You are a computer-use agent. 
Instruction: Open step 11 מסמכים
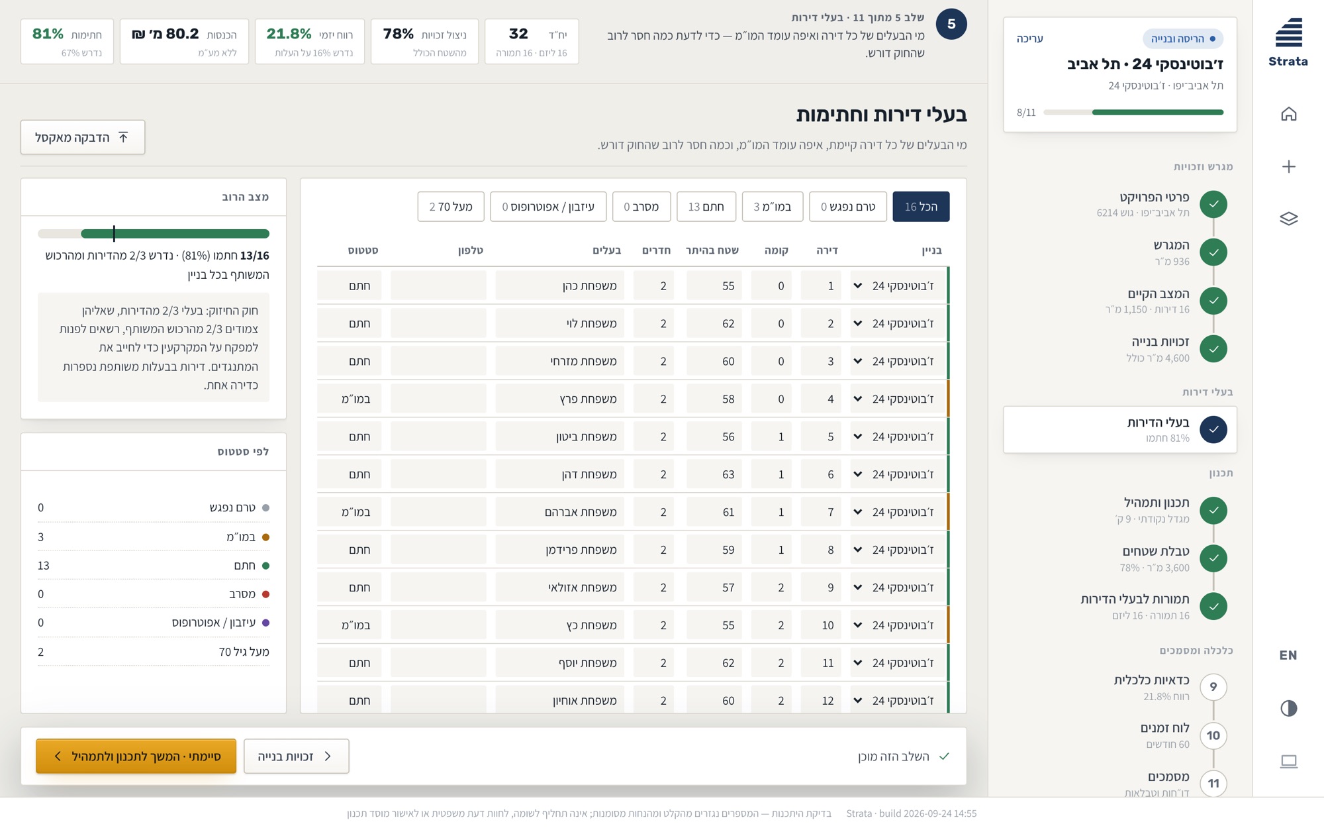[x=1120, y=783]
